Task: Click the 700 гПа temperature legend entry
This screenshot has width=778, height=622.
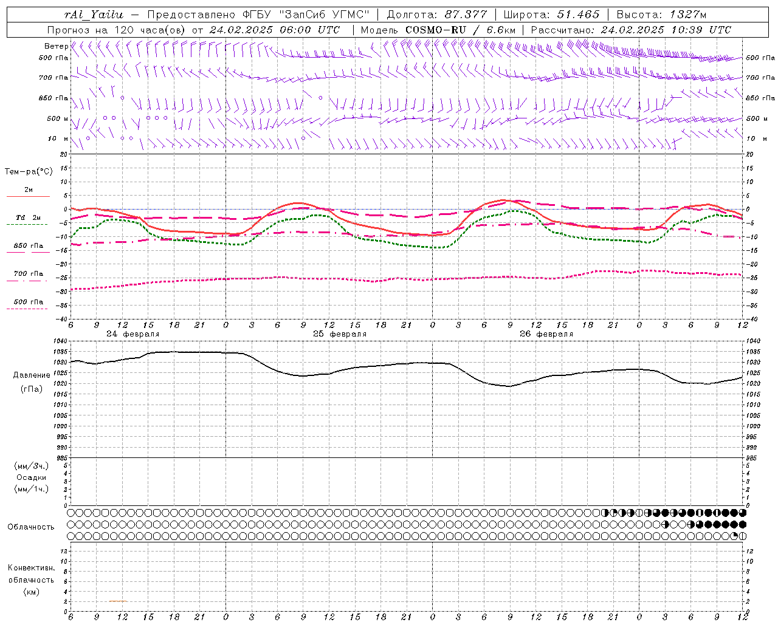Action: (x=29, y=274)
